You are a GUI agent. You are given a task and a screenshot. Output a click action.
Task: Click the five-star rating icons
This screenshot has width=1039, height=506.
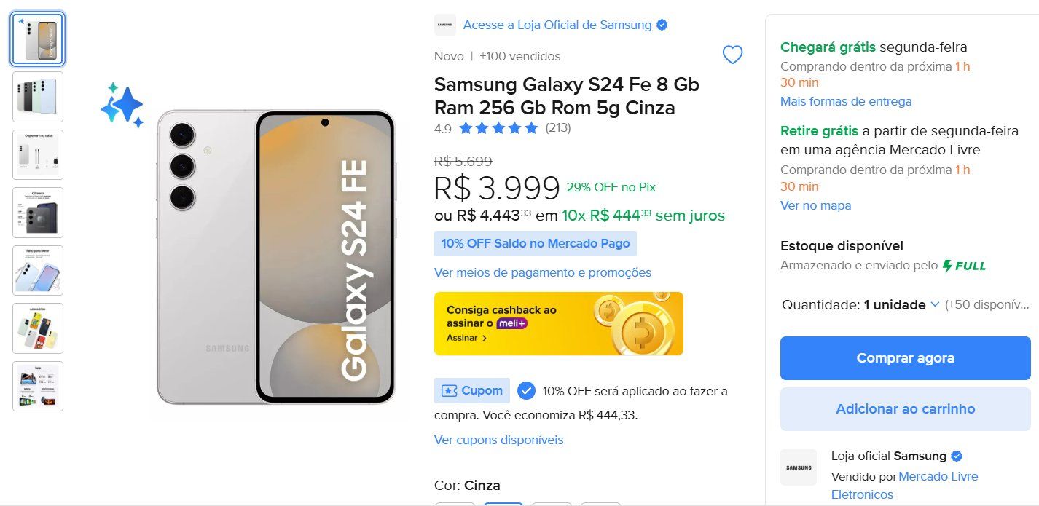click(x=498, y=128)
